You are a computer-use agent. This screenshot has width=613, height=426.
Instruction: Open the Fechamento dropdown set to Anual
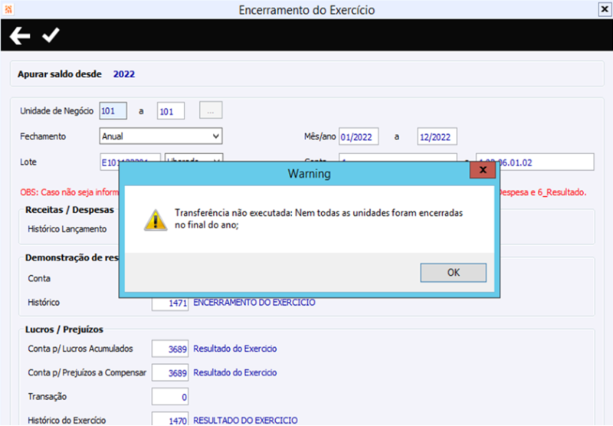[x=161, y=136]
